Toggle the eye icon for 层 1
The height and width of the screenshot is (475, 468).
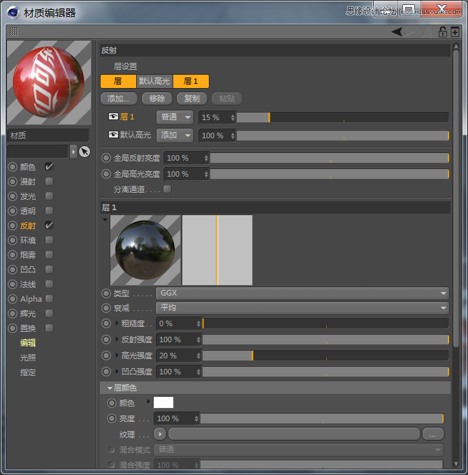113,117
